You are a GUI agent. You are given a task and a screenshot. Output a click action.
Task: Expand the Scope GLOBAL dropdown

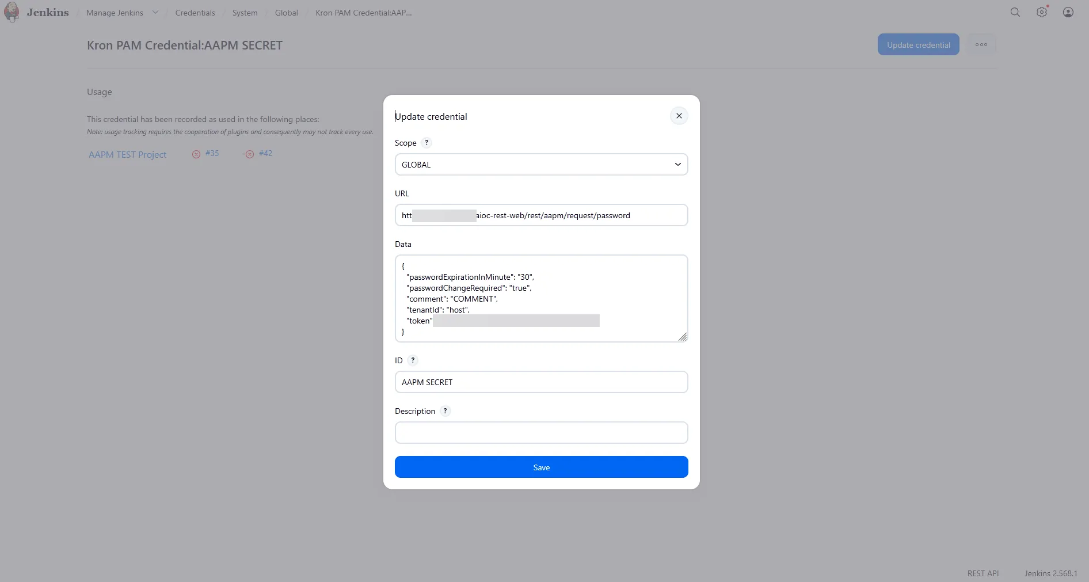click(x=542, y=165)
